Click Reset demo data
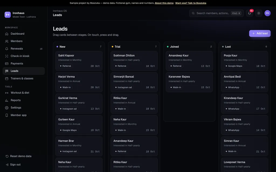This screenshot has width=276, height=172. 24,156
